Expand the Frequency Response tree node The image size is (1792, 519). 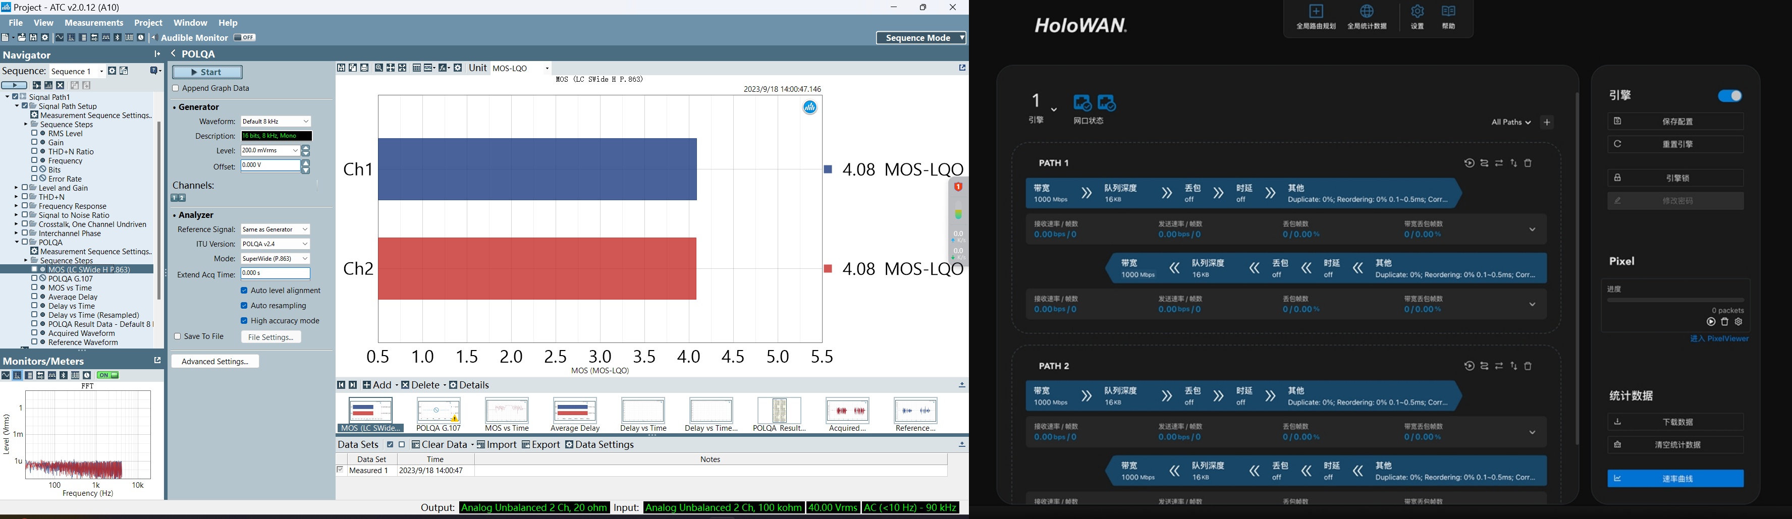point(16,207)
